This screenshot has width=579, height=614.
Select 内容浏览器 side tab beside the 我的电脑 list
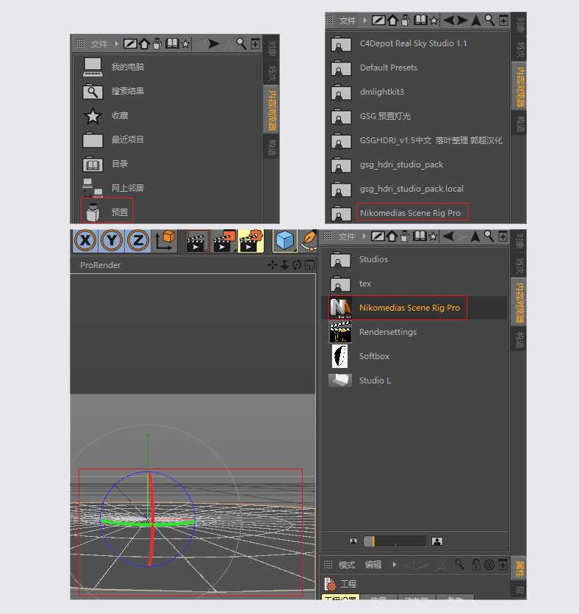point(271,110)
